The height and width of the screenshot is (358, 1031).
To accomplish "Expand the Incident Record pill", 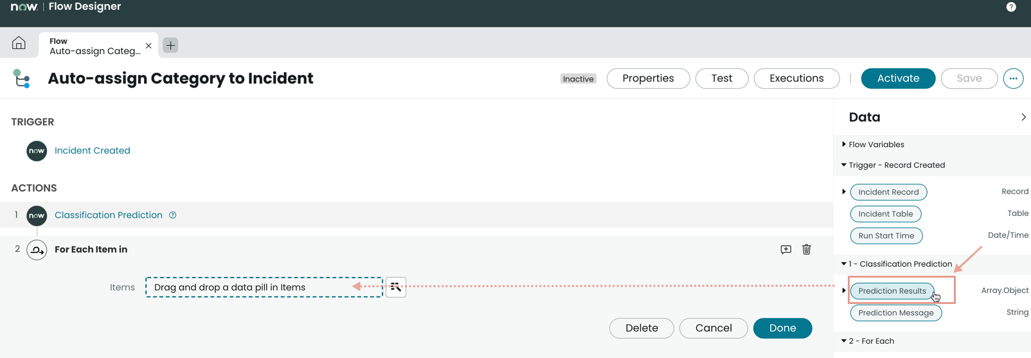I will tap(844, 192).
